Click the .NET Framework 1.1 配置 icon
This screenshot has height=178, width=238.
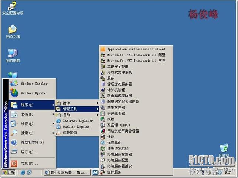[103, 55]
